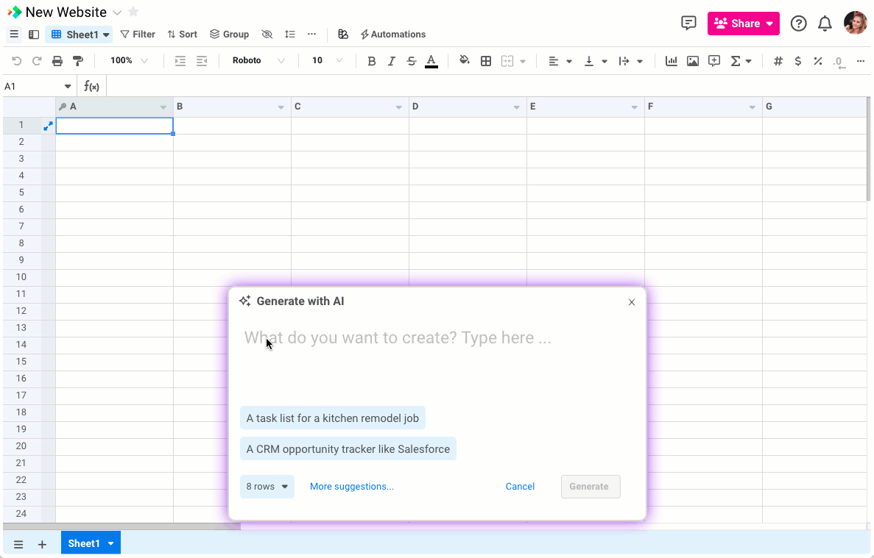Open the row height icon

(290, 35)
